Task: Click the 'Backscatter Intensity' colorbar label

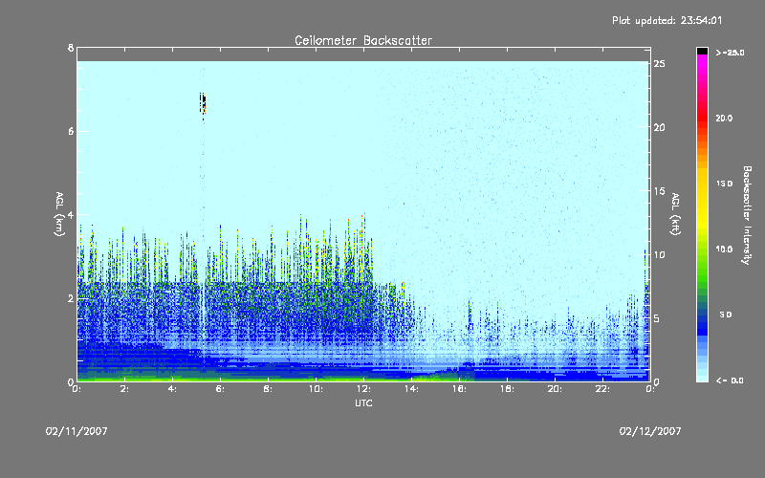Action: click(747, 215)
